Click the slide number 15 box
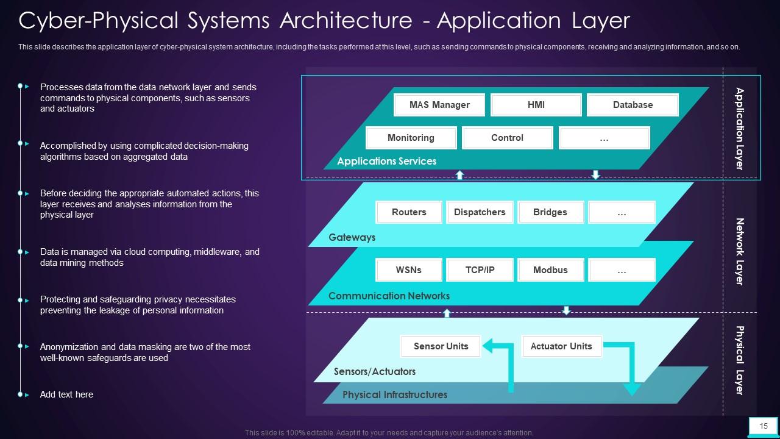 point(764,426)
